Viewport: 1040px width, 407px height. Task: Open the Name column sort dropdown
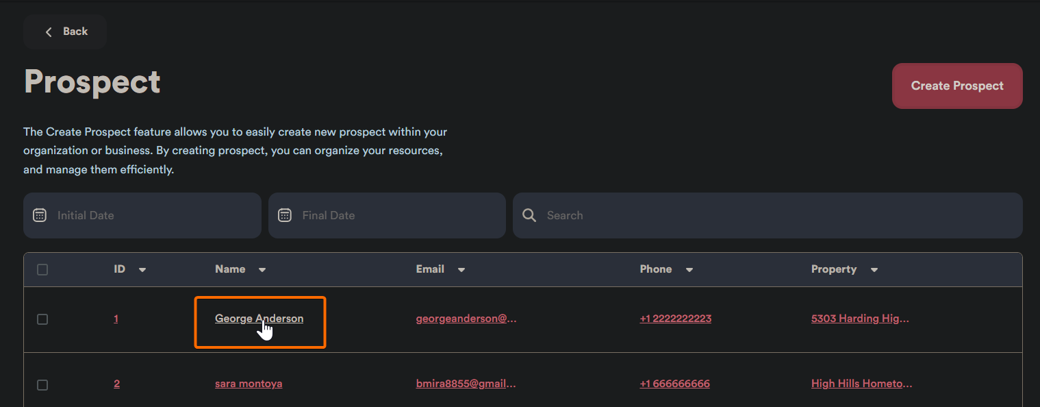coord(262,270)
